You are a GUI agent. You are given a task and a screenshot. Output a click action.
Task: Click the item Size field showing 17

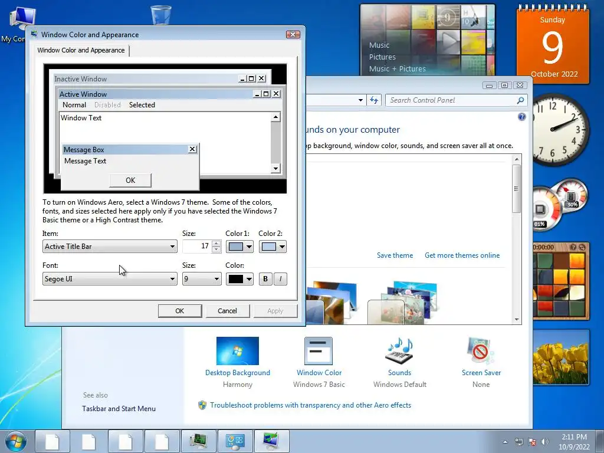(197, 246)
